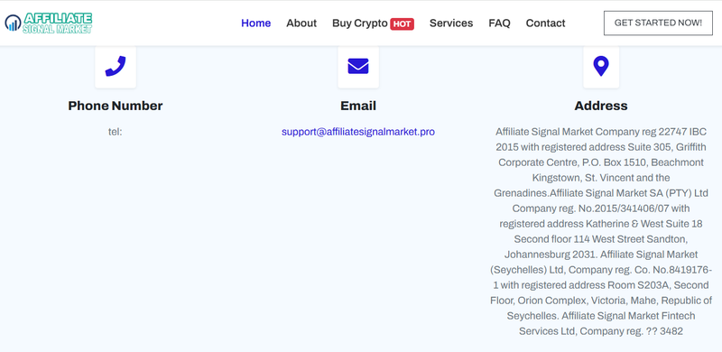Open the Contact page

546,23
